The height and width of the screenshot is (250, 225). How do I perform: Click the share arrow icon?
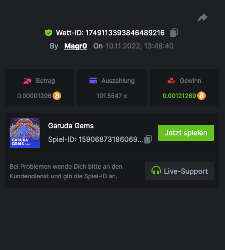click(203, 18)
